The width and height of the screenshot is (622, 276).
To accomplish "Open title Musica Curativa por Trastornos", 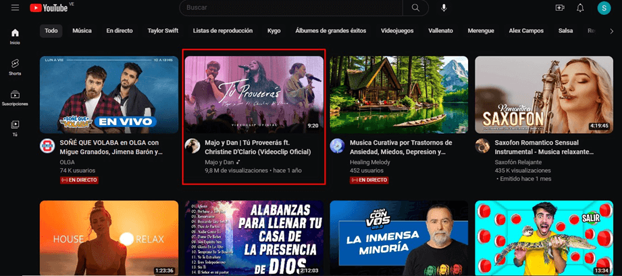I will click(x=400, y=147).
